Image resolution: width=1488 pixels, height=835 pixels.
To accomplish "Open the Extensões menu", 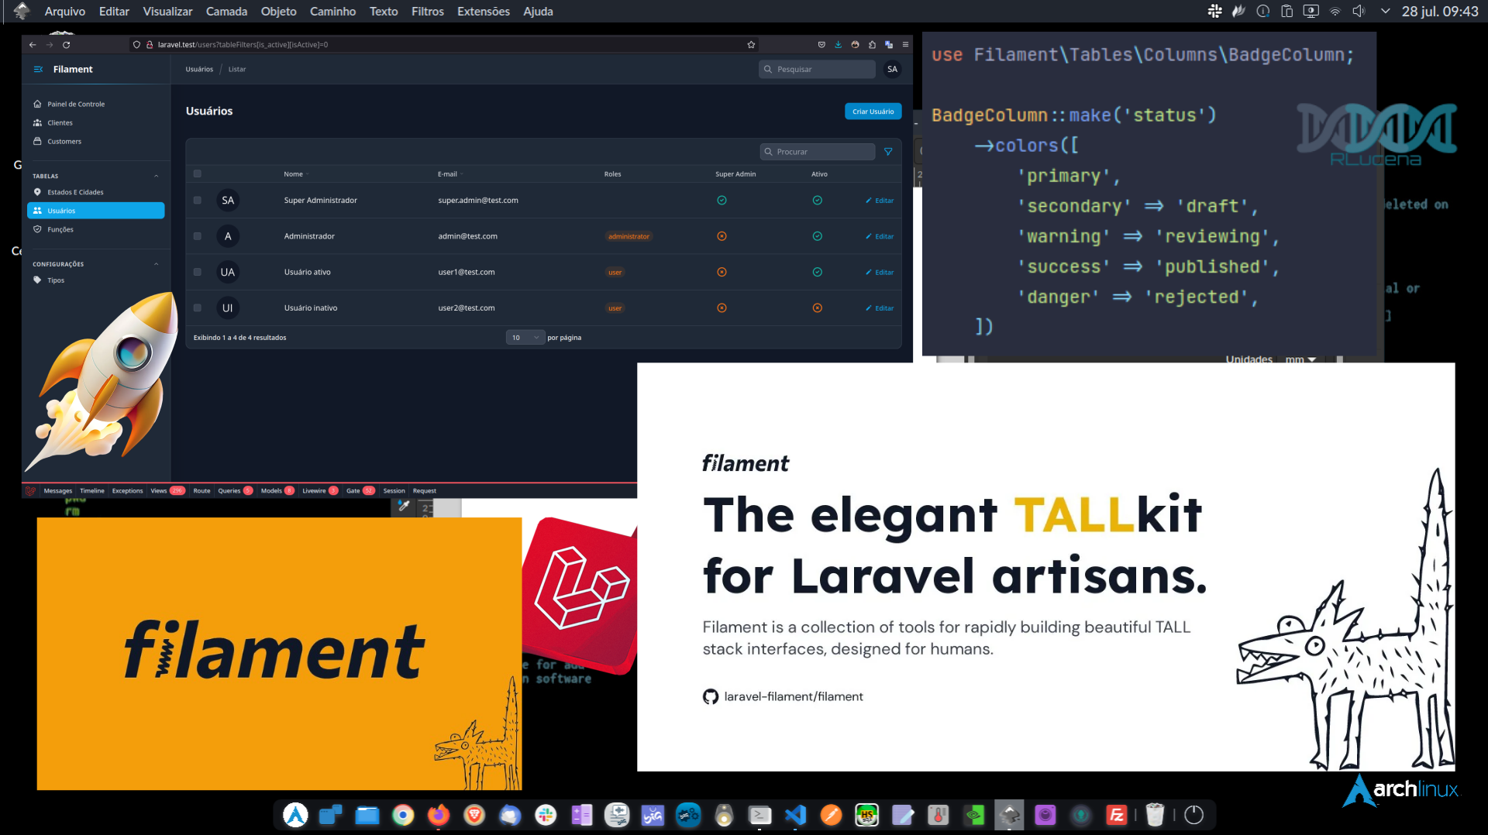I will [x=484, y=12].
